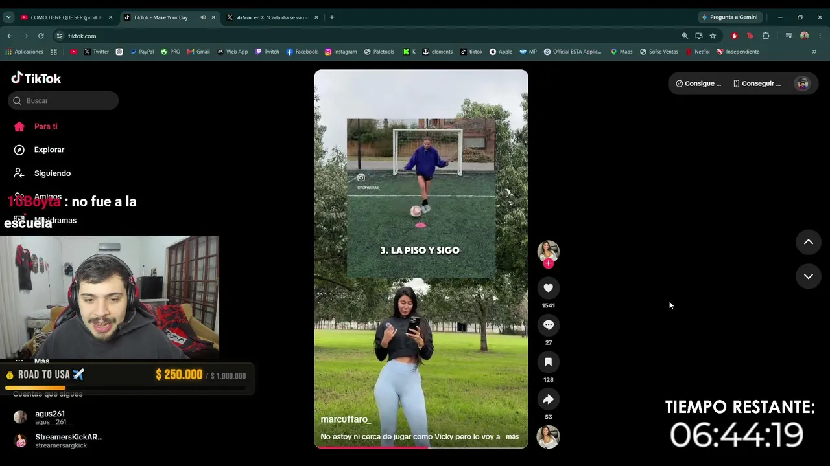
Task: Open the Extensions puzzle icon
Action: [766, 36]
